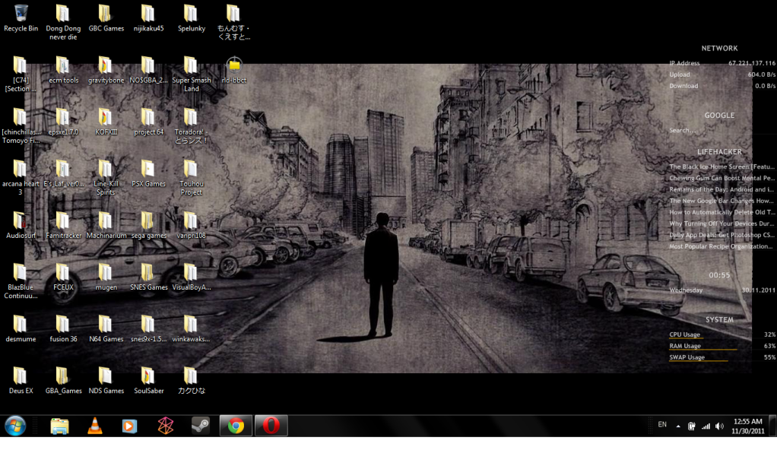Select the project64 folder
This screenshot has width=777, height=466.
pyautogui.click(x=149, y=122)
